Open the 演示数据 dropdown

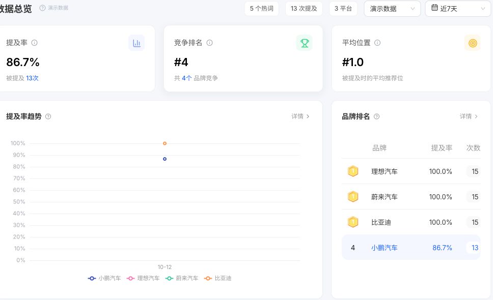(x=392, y=9)
